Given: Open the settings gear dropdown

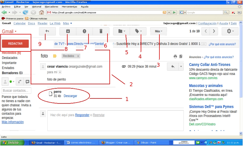Looking at the screenshot, I should pos(230,31).
